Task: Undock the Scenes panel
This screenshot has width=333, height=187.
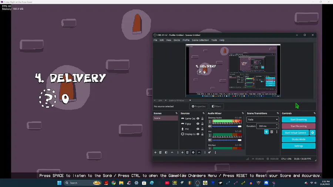Action: pos(176,113)
